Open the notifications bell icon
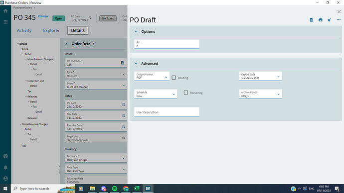Screen dimensions: 344x193 coord(5,168)
